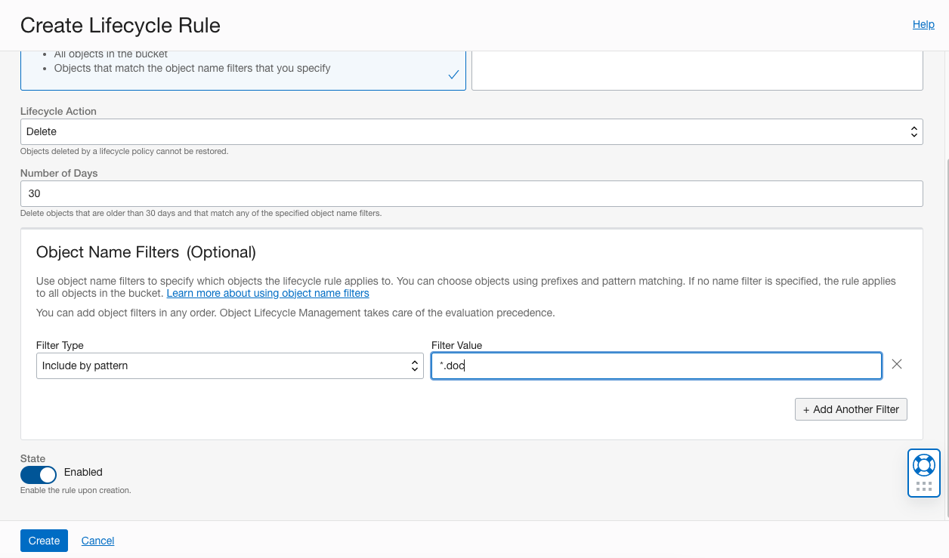Open Learn more about object name filters
Image resolution: width=949 pixels, height=558 pixels.
(x=267, y=293)
